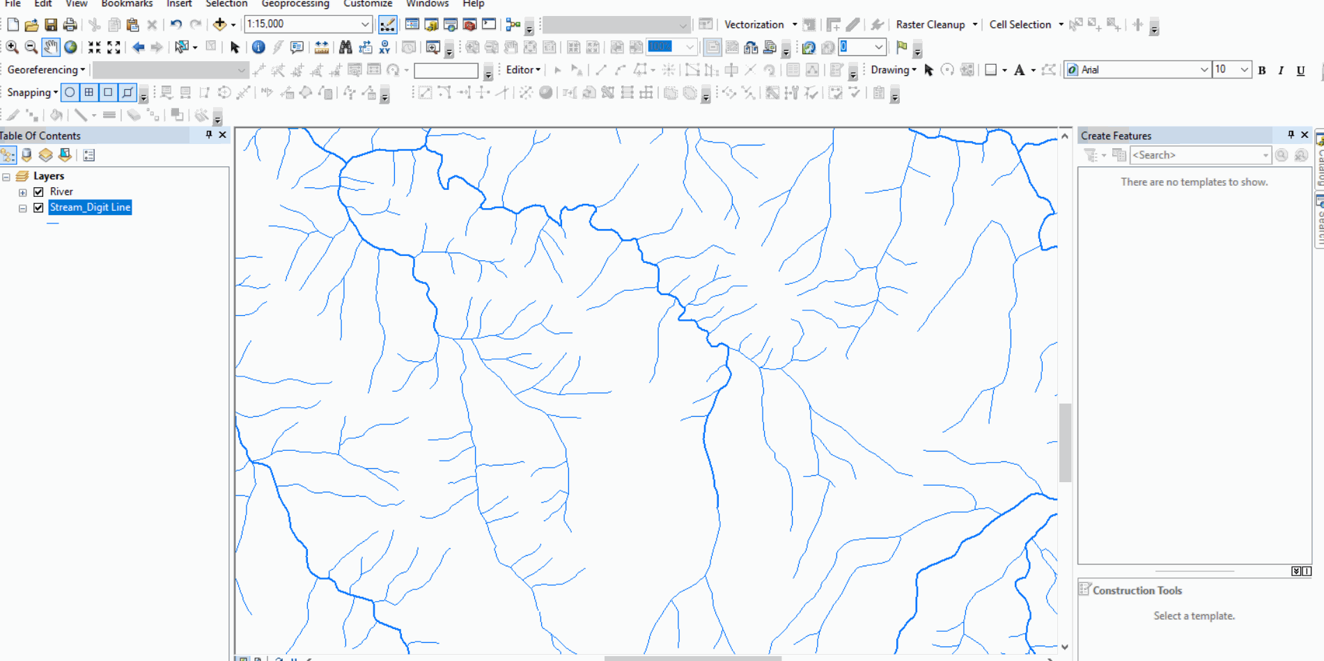Open the map scale dropdown

366,24
